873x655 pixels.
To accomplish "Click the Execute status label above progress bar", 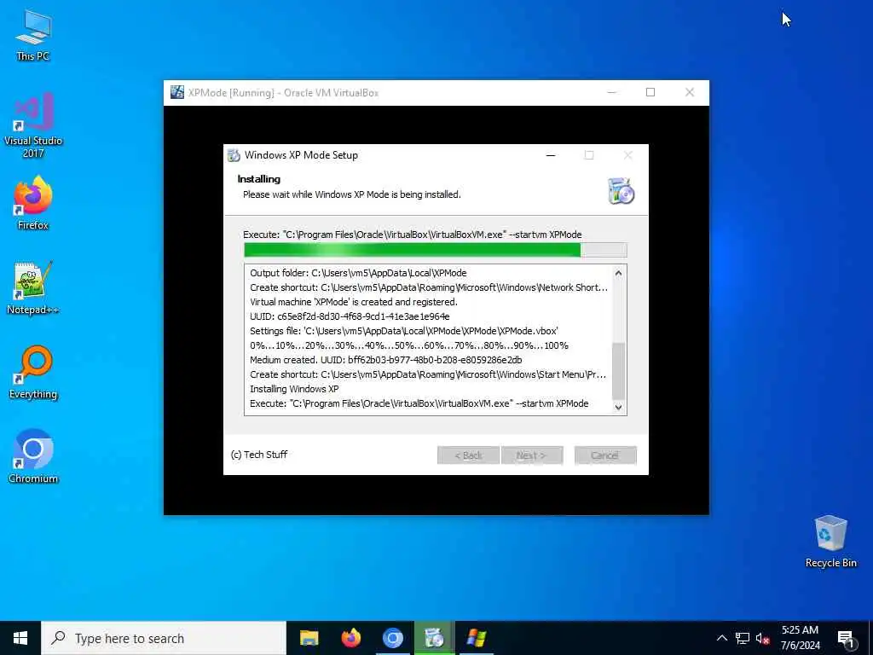I will (x=412, y=235).
